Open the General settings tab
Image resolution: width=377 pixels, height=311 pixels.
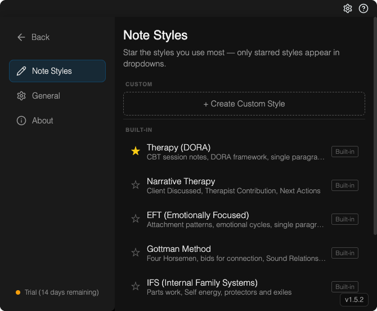click(46, 96)
